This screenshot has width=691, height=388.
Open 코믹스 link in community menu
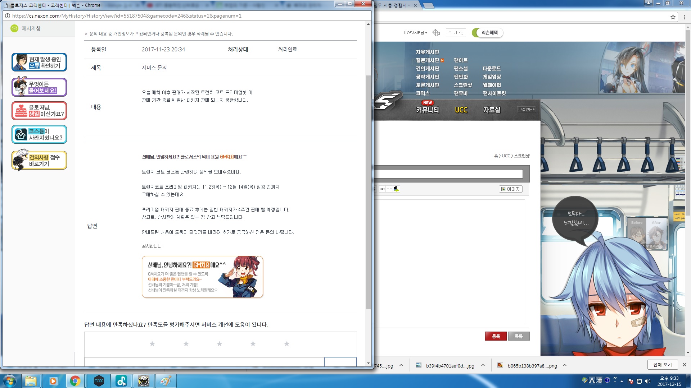tap(423, 93)
